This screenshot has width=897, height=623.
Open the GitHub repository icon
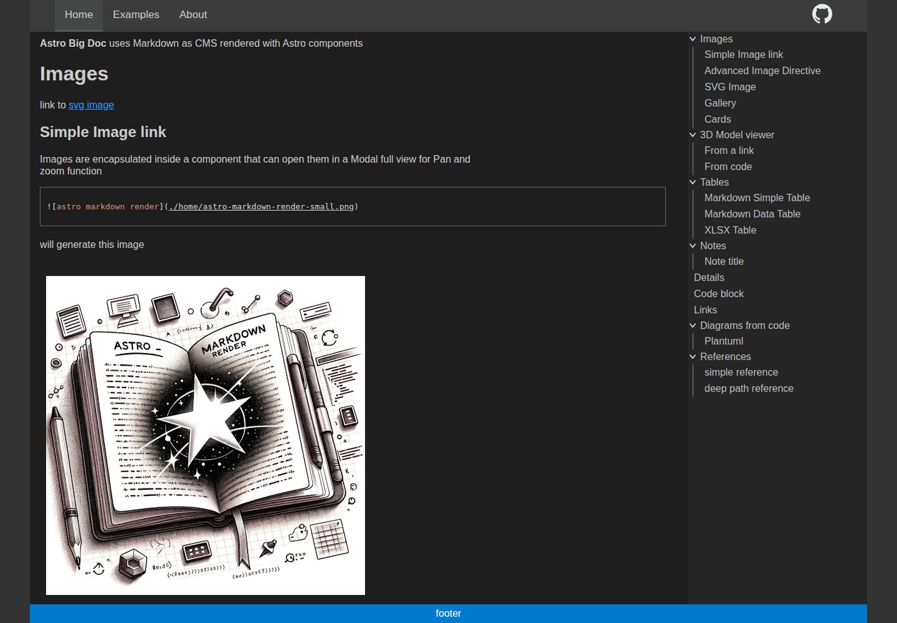click(x=822, y=14)
